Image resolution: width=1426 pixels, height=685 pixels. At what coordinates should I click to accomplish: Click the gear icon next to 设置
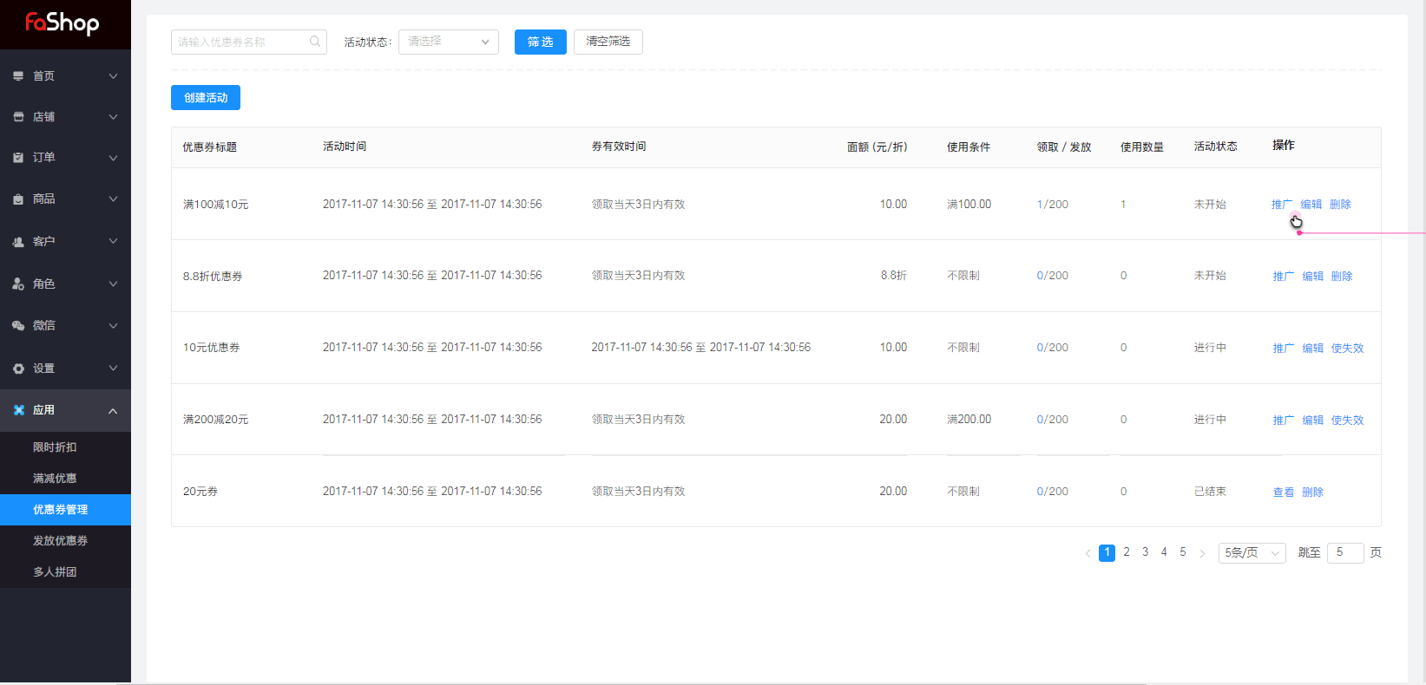[18, 369]
